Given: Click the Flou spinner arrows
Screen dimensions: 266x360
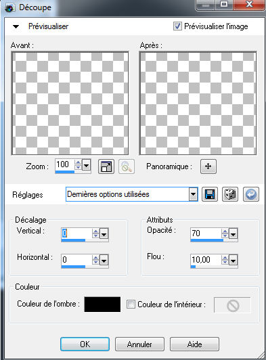Looking at the screenshot, I should [x=225, y=260].
